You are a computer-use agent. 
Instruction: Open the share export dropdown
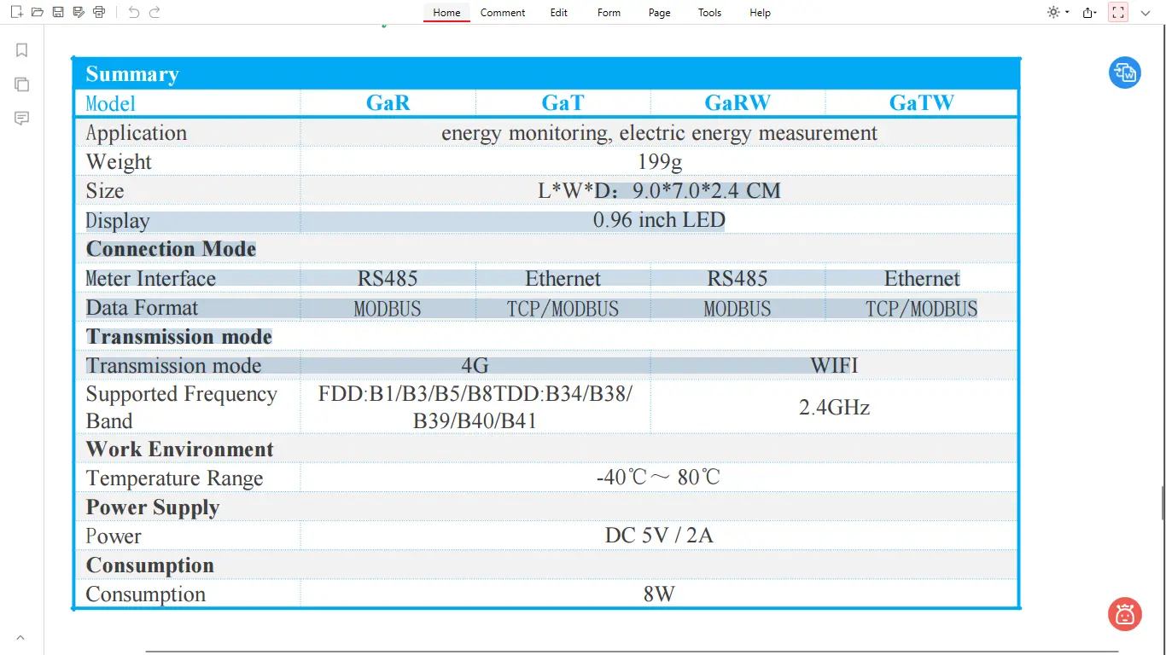(1089, 12)
